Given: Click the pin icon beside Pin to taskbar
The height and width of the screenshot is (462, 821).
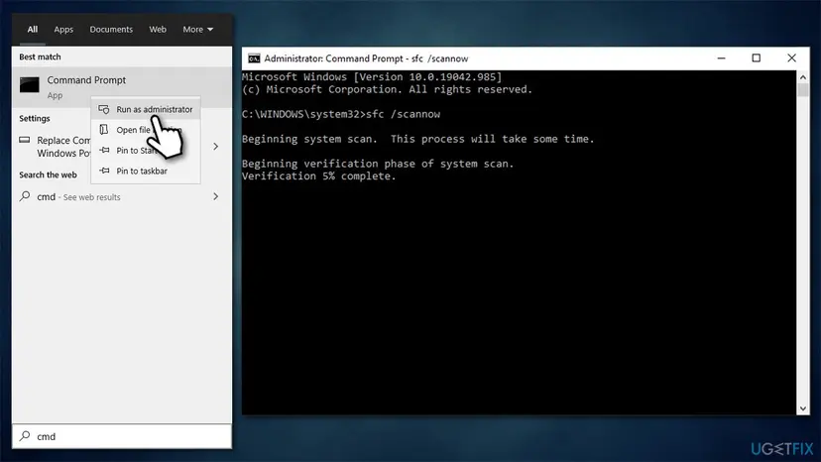Looking at the screenshot, I should pyautogui.click(x=105, y=171).
